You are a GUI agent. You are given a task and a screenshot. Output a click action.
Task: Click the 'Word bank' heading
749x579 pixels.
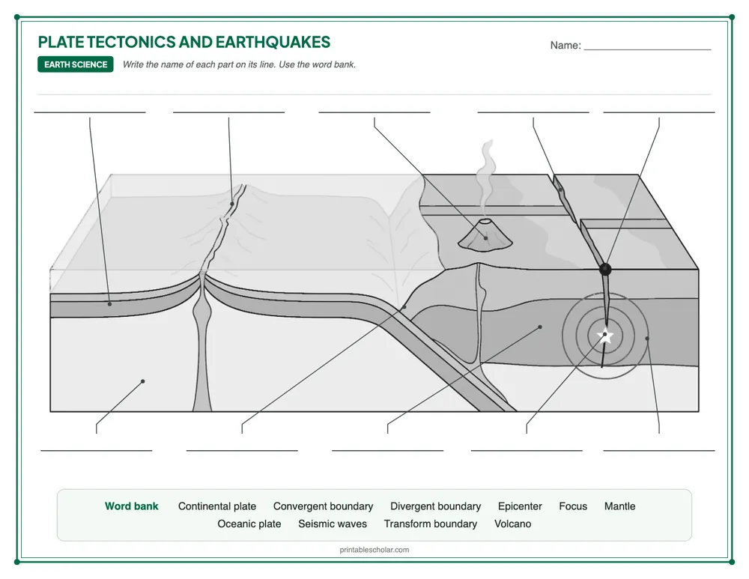(131, 506)
